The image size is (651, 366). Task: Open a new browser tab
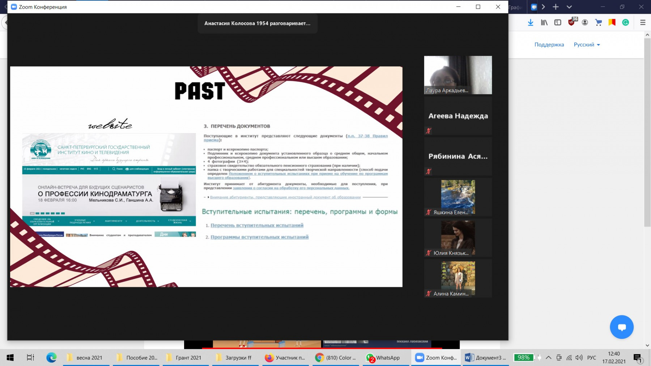coord(556,7)
